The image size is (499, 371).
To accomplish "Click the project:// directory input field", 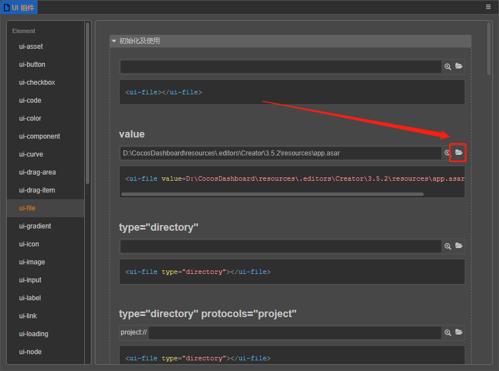I will click(295, 332).
